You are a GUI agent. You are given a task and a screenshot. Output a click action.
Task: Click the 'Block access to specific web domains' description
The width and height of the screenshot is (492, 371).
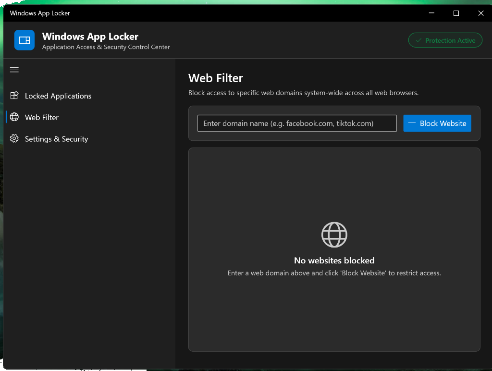pos(303,93)
